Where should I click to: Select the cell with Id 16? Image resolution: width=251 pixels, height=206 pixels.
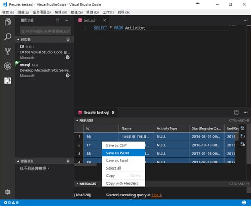click(x=101, y=137)
